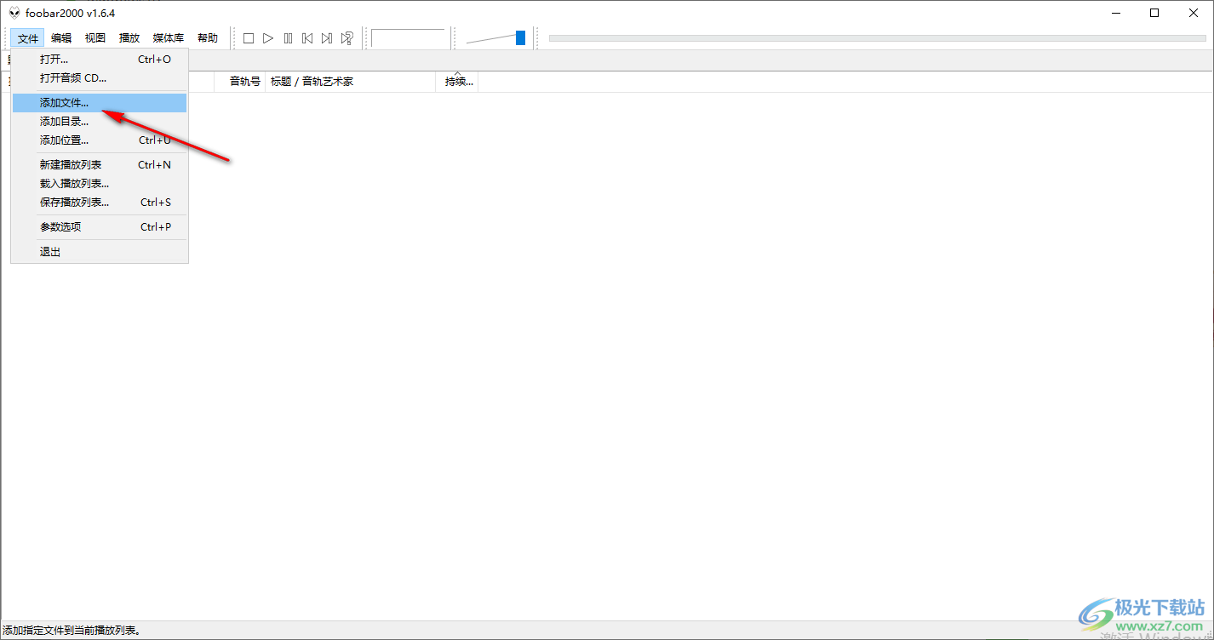
Task: Click the Stop playback button
Action: 249,38
